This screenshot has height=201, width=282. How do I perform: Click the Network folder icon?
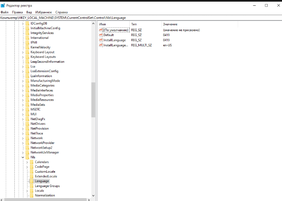click(x=28, y=138)
